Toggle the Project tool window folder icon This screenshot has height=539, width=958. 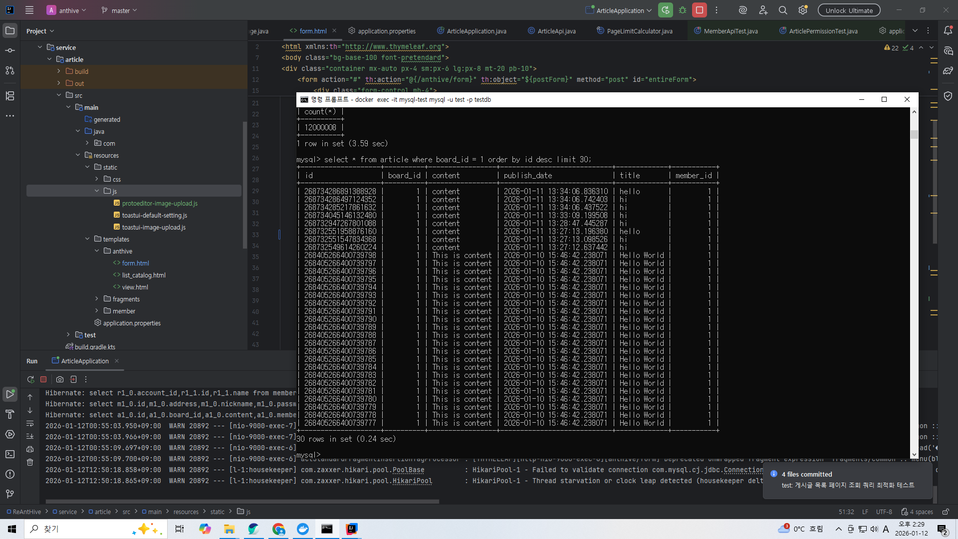10,30
